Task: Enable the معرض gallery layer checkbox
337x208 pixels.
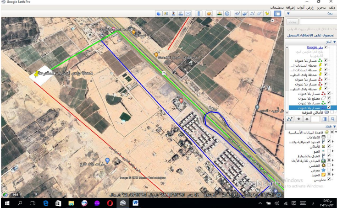Action: [329, 170]
